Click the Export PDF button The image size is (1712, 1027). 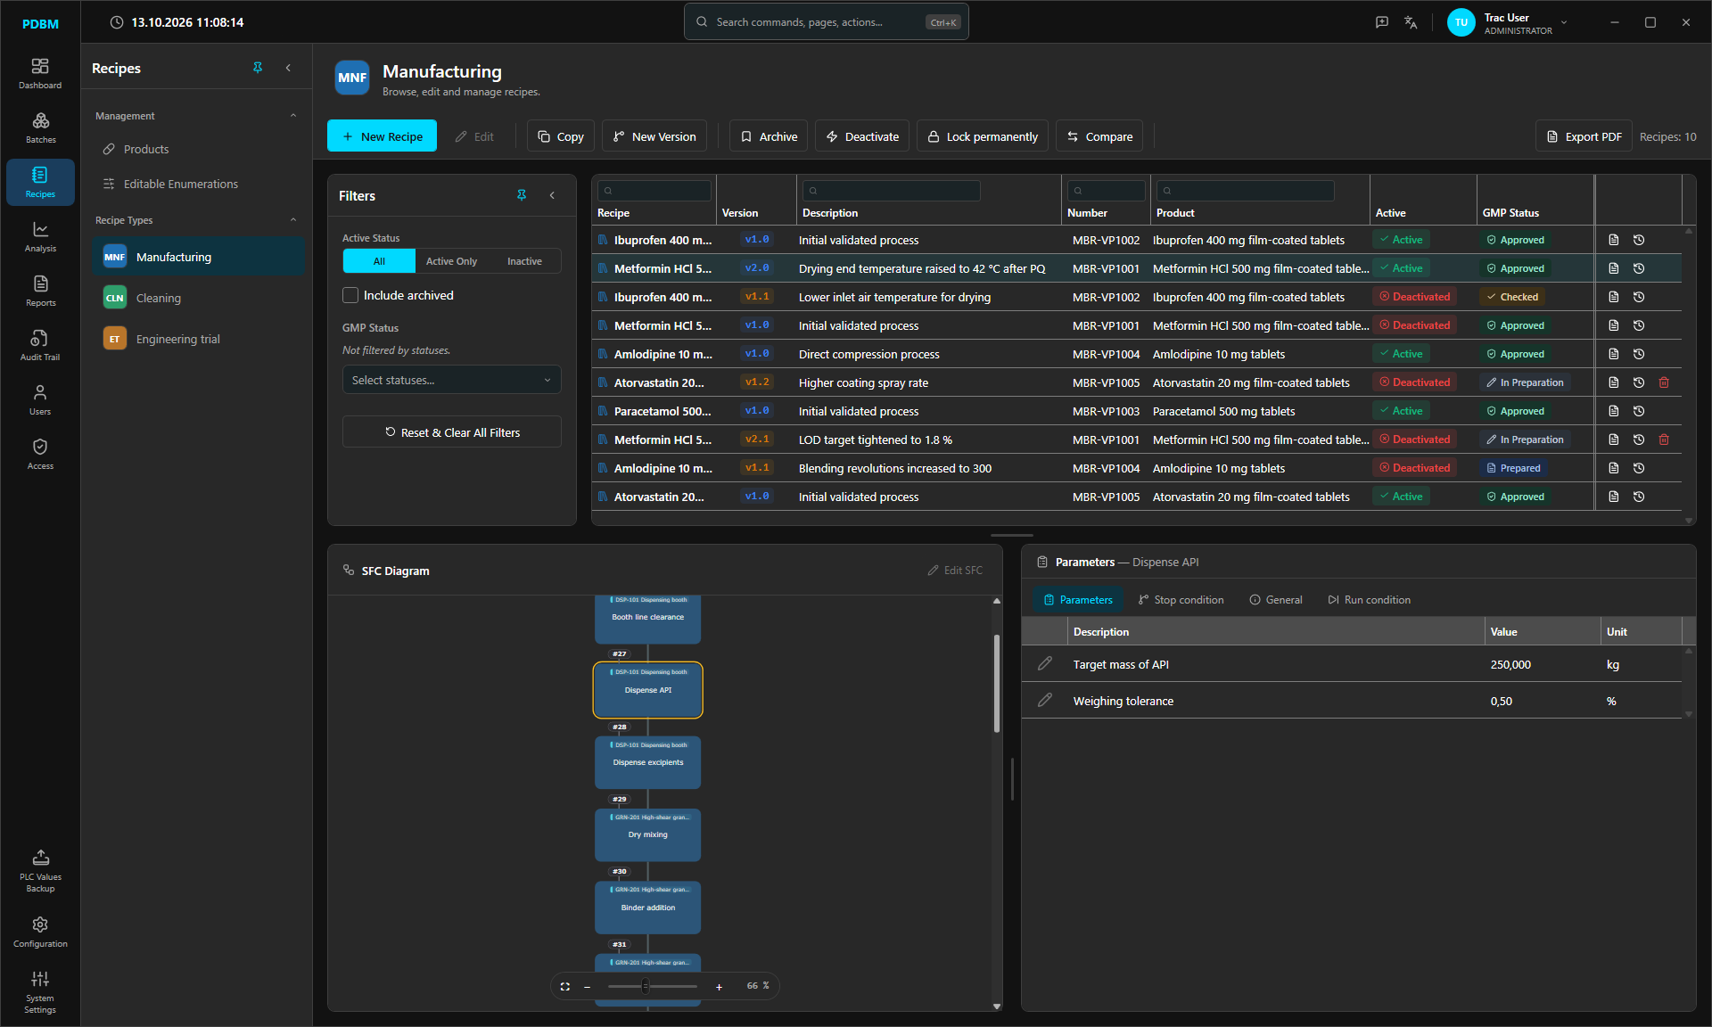point(1584,136)
